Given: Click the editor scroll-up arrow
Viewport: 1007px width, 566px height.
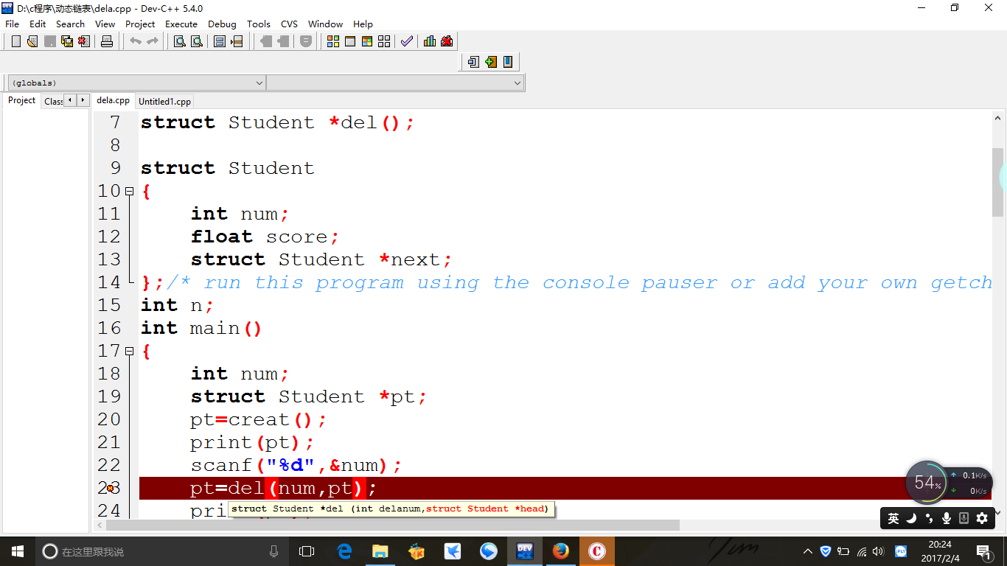Looking at the screenshot, I should pos(998,117).
